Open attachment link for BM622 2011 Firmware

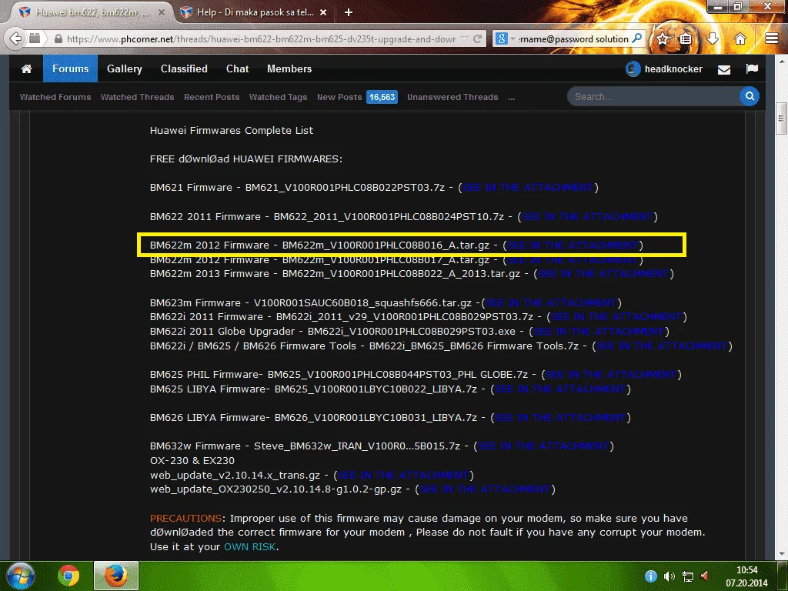pos(587,216)
